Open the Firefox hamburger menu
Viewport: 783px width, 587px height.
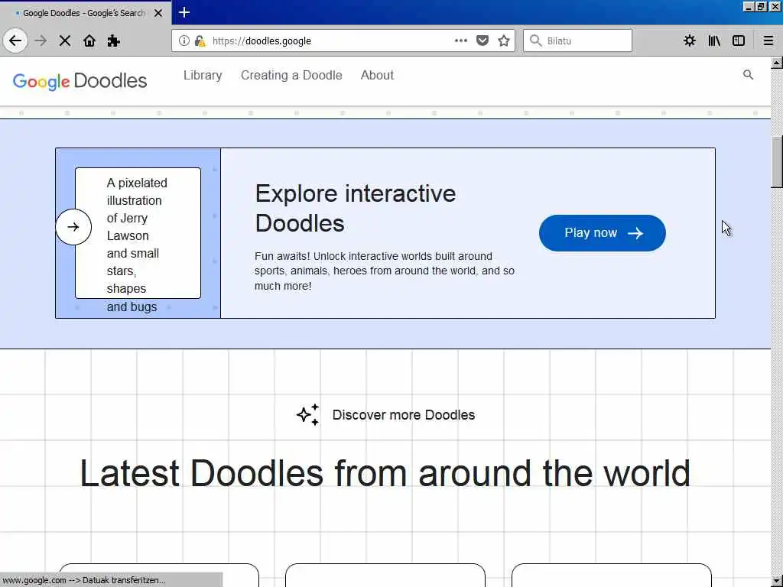click(x=768, y=41)
